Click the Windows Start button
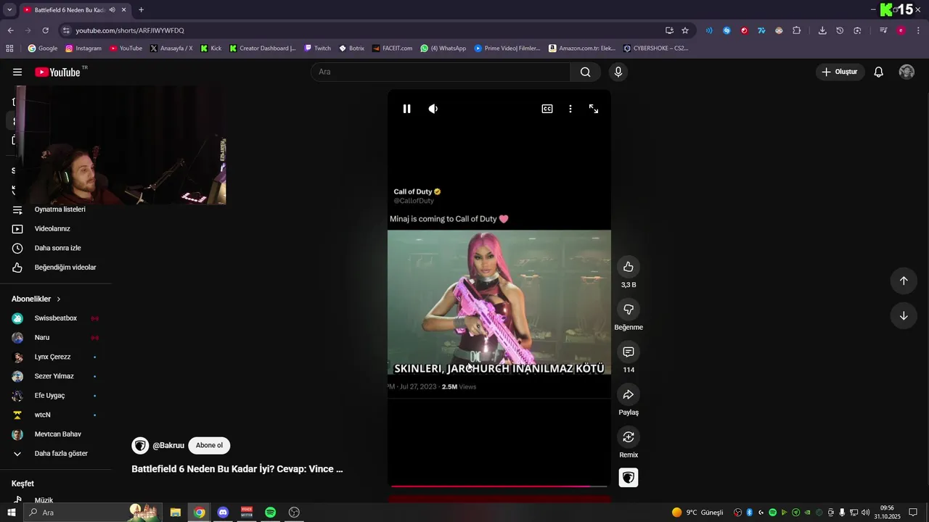 [x=11, y=513]
